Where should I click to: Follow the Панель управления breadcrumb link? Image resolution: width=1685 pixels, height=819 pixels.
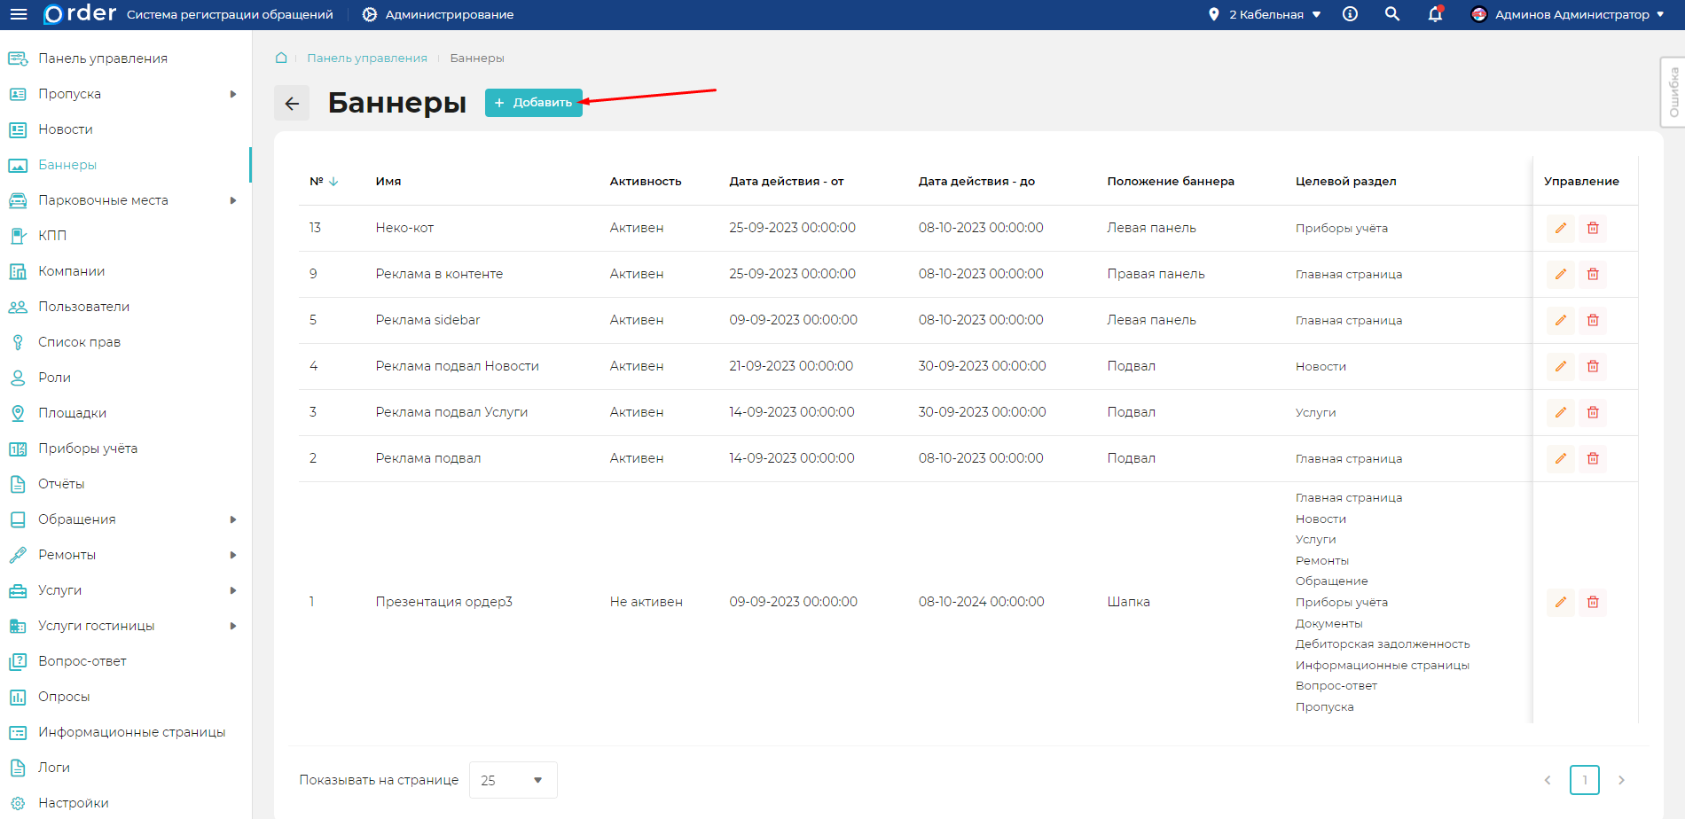click(367, 58)
